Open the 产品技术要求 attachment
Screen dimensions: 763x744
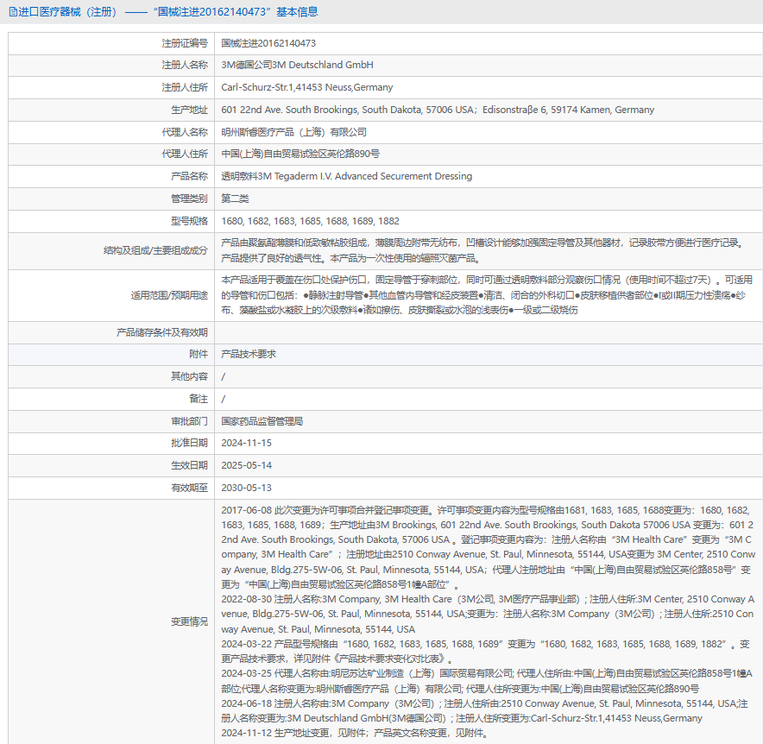tap(249, 354)
